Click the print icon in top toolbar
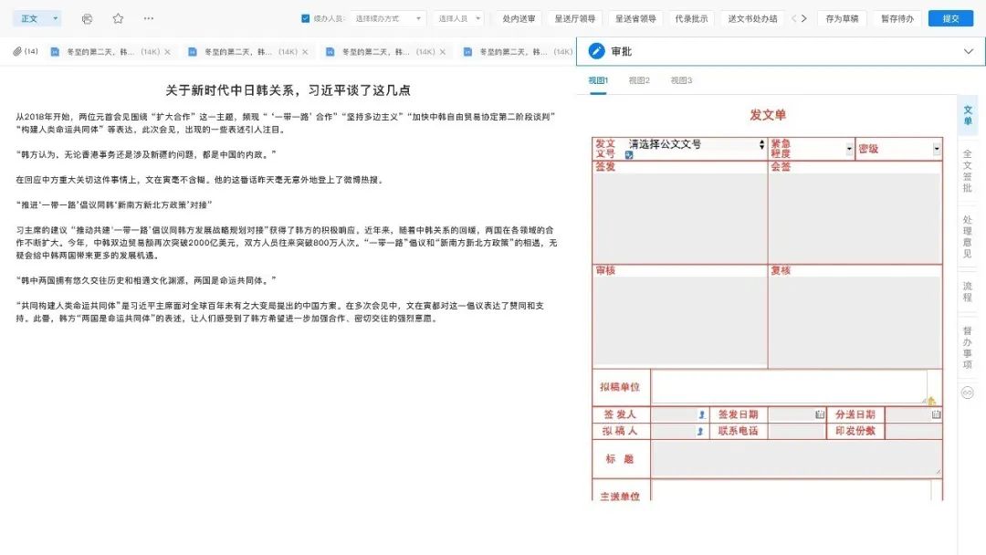 point(87,19)
